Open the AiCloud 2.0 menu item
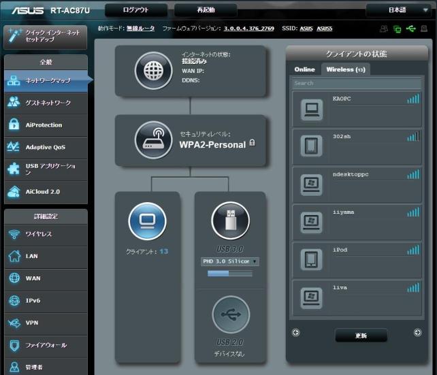Image resolution: width=437 pixels, height=375 pixels. [46, 192]
